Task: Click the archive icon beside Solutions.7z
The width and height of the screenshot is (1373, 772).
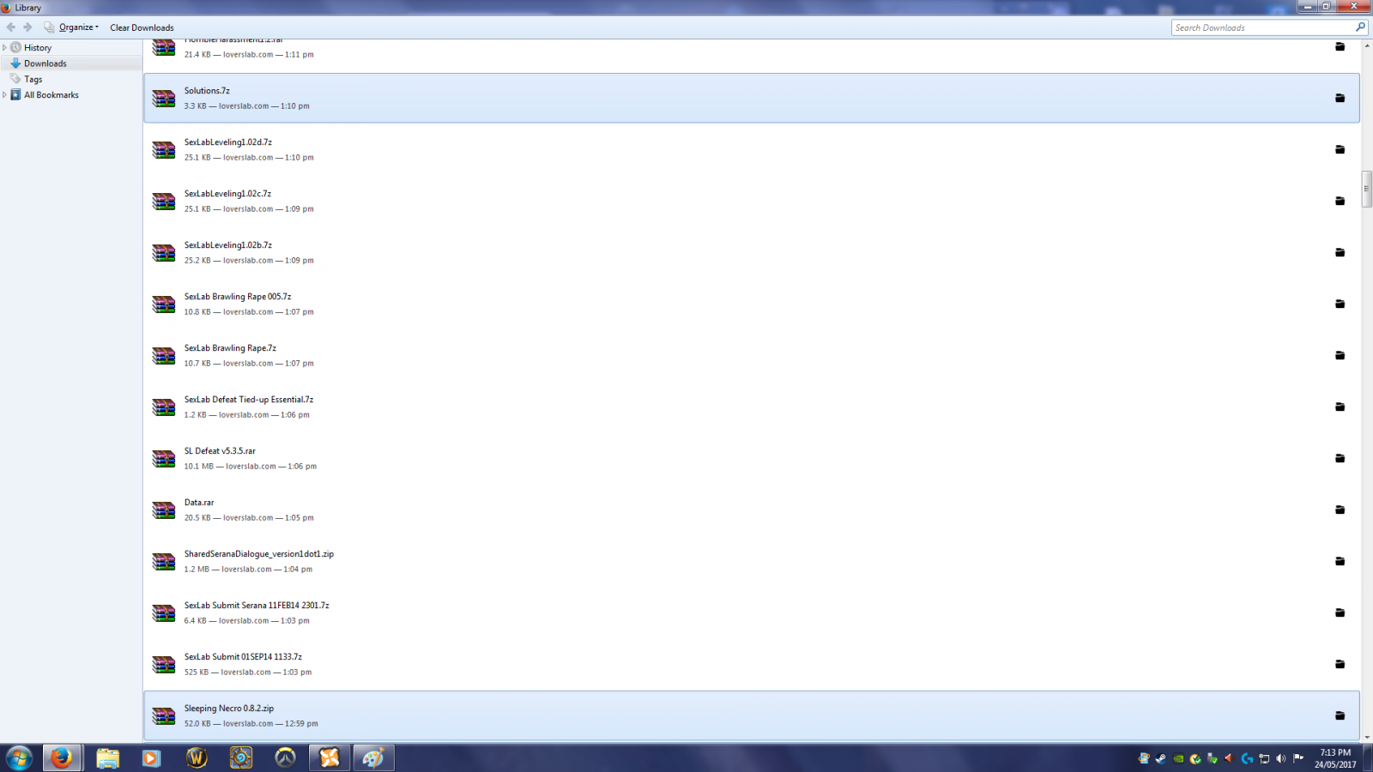Action: coord(164,99)
